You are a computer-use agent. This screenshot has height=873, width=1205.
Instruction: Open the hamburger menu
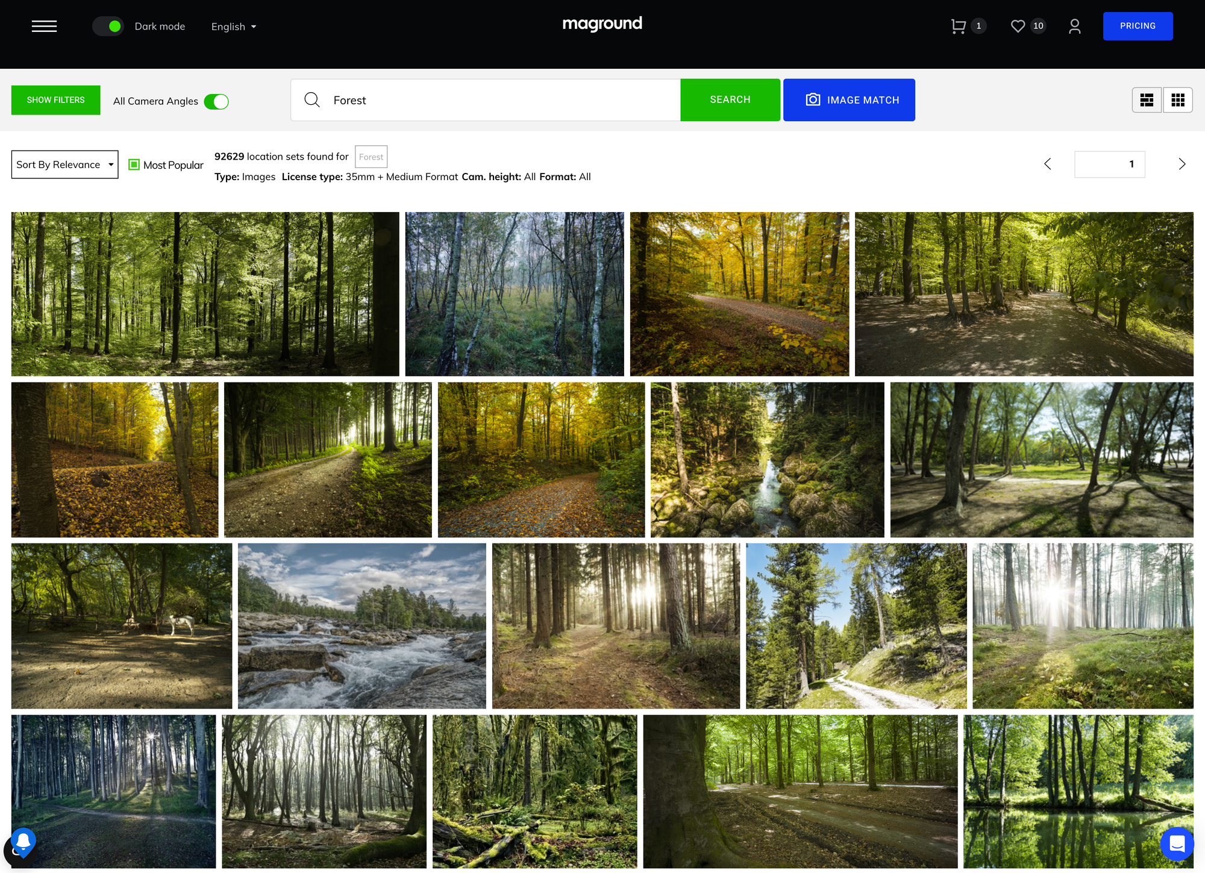coord(44,26)
